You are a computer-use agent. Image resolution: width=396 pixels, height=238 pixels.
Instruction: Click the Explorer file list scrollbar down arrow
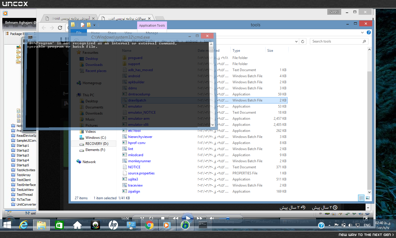pos(369,192)
